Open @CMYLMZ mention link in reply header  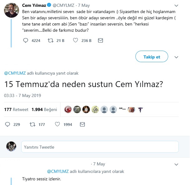(15, 73)
